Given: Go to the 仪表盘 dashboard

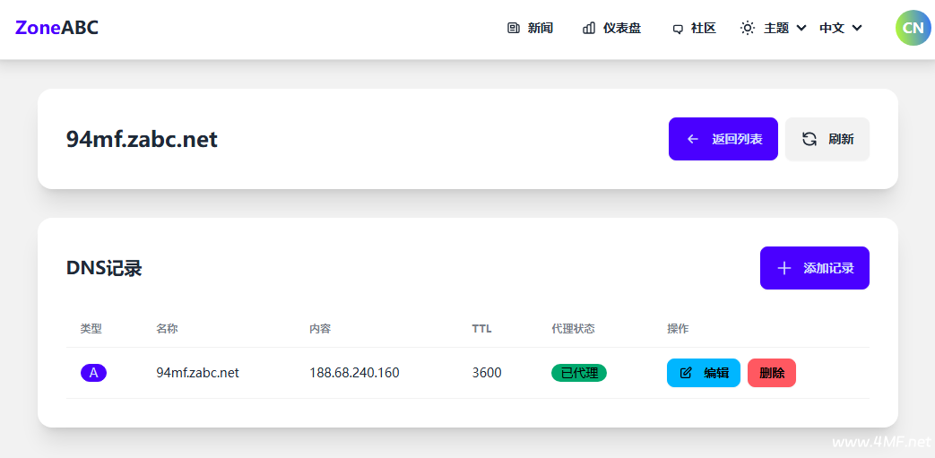Looking at the screenshot, I should 621,28.
